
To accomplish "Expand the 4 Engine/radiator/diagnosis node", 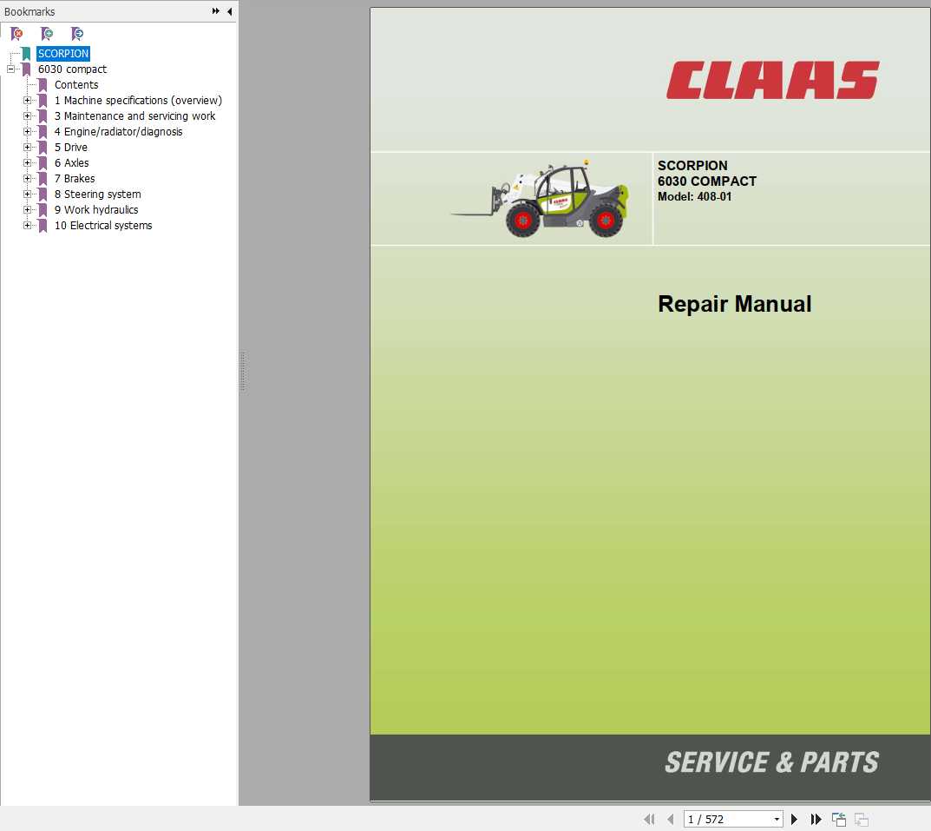I will pos(27,131).
